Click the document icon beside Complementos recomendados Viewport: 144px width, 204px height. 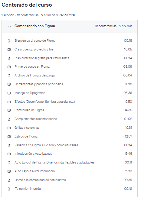[9, 119]
